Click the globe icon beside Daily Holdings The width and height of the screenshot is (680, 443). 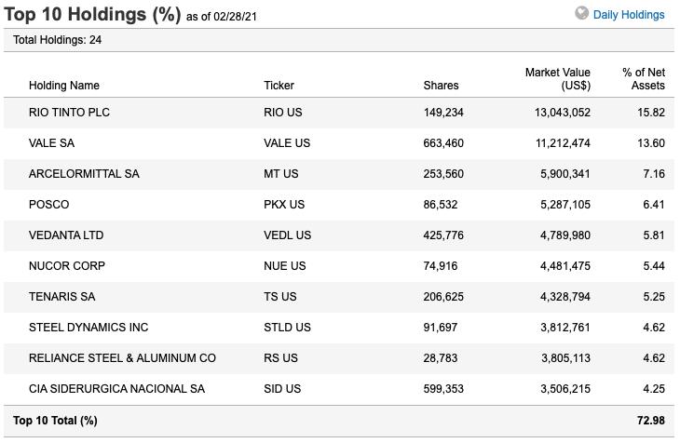point(581,13)
